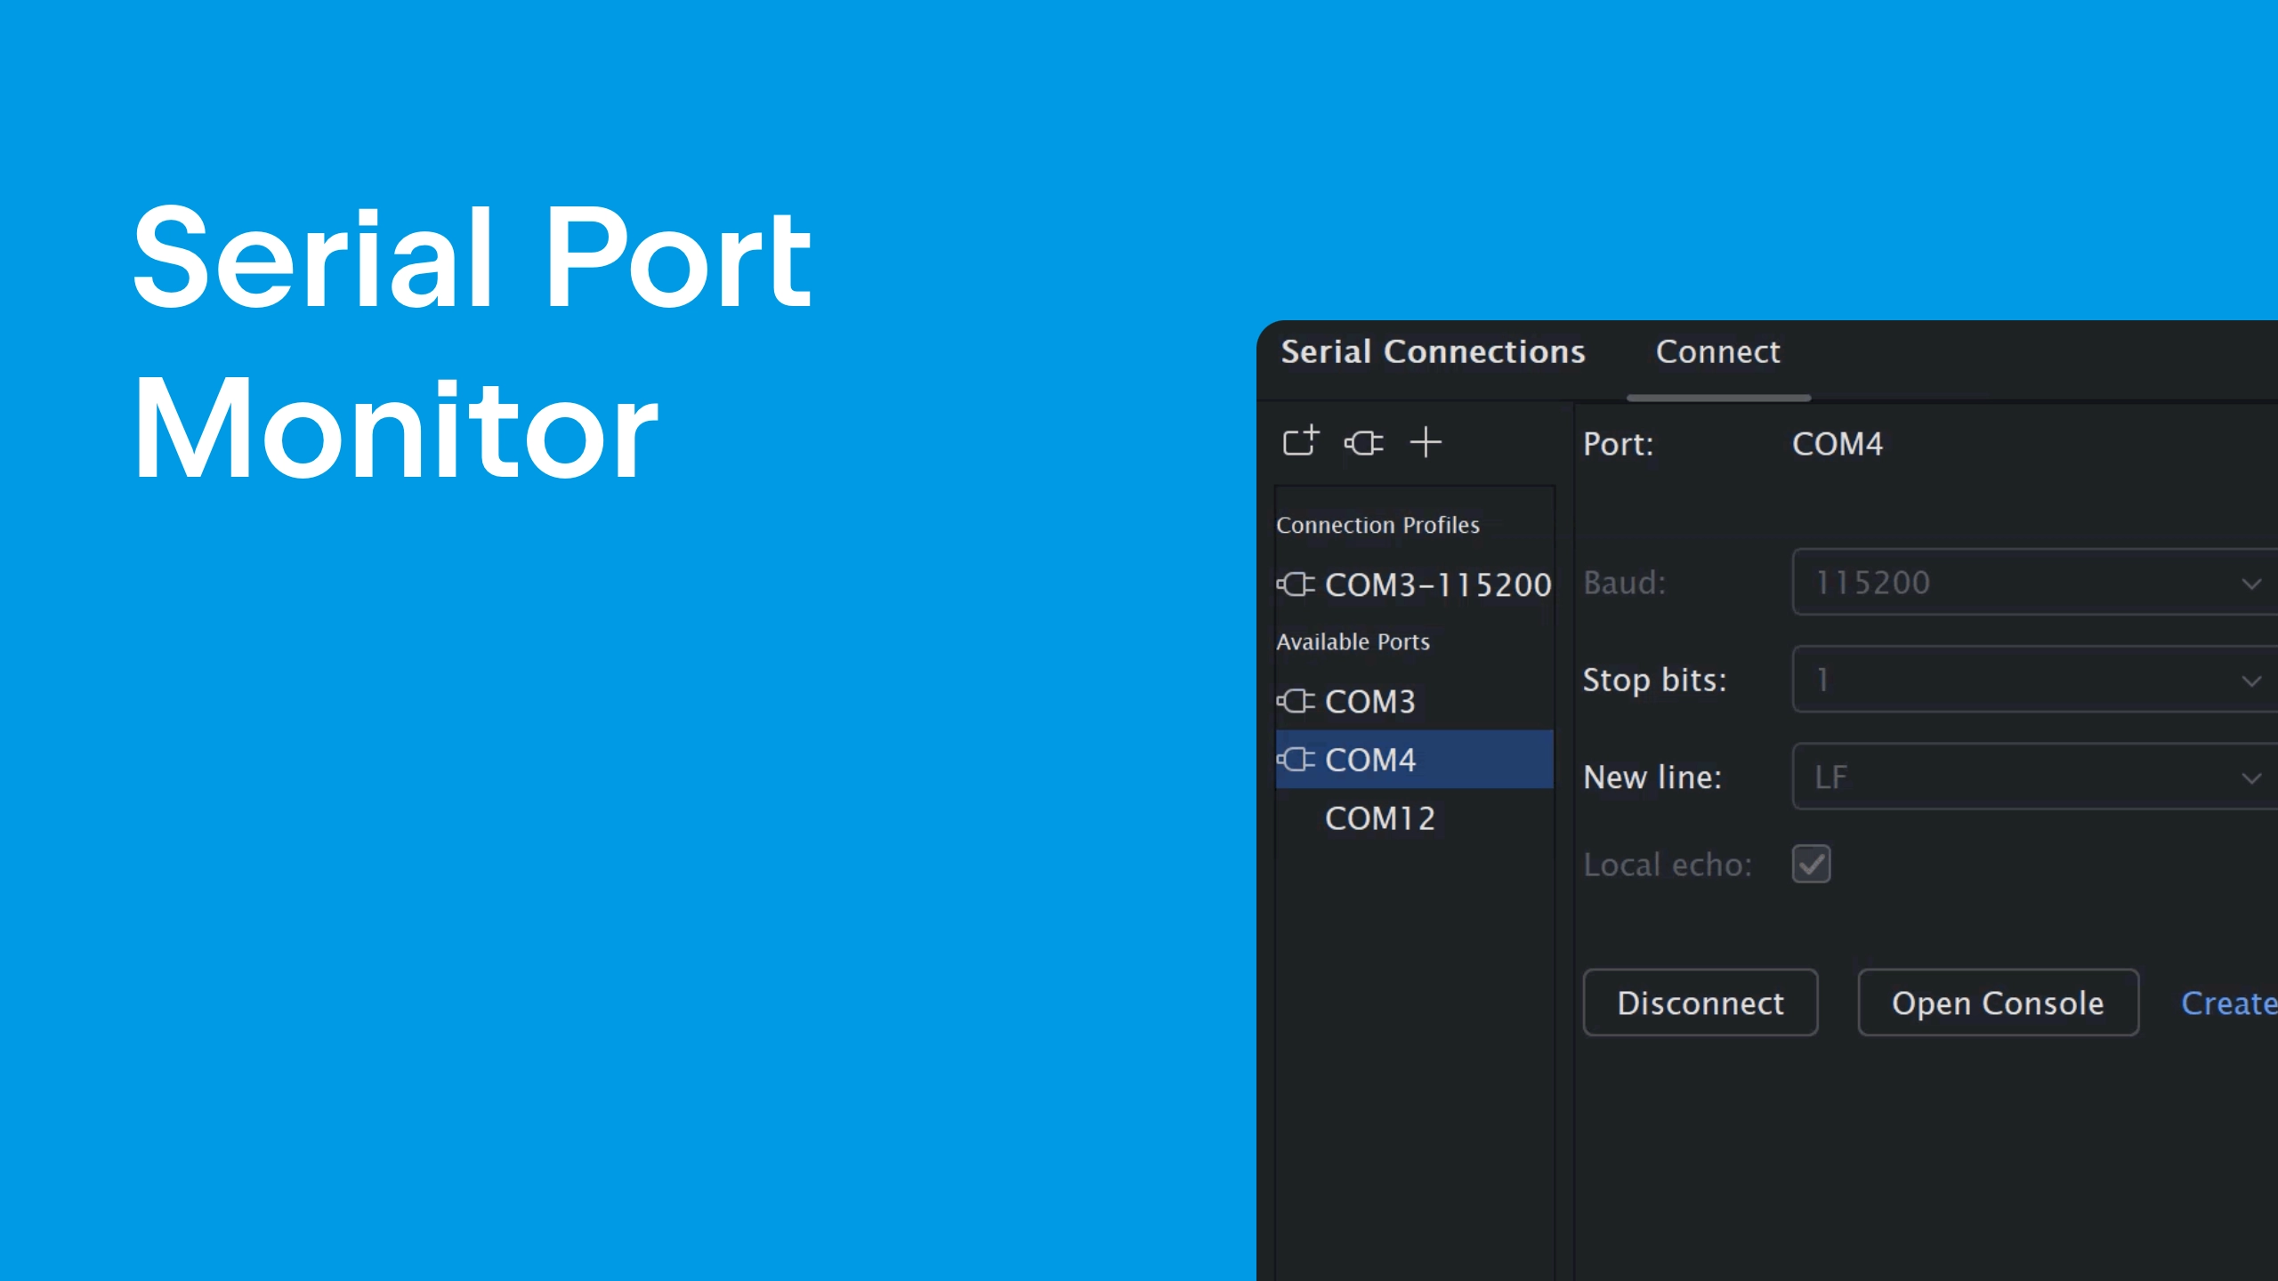Toggle the Local echo checkbox
The width and height of the screenshot is (2278, 1281).
click(x=1812, y=864)
